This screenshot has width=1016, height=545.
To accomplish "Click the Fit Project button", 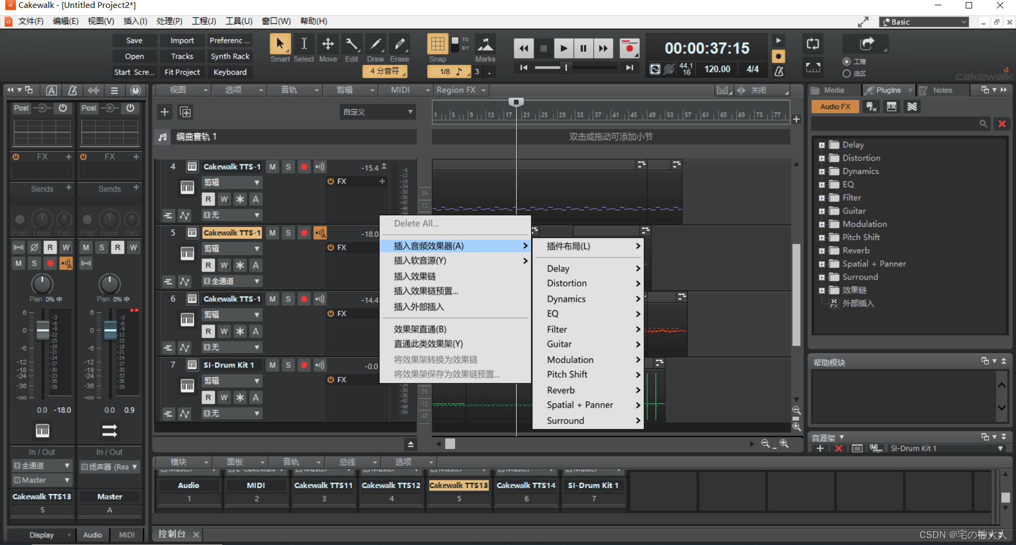I will click(182, 72).
